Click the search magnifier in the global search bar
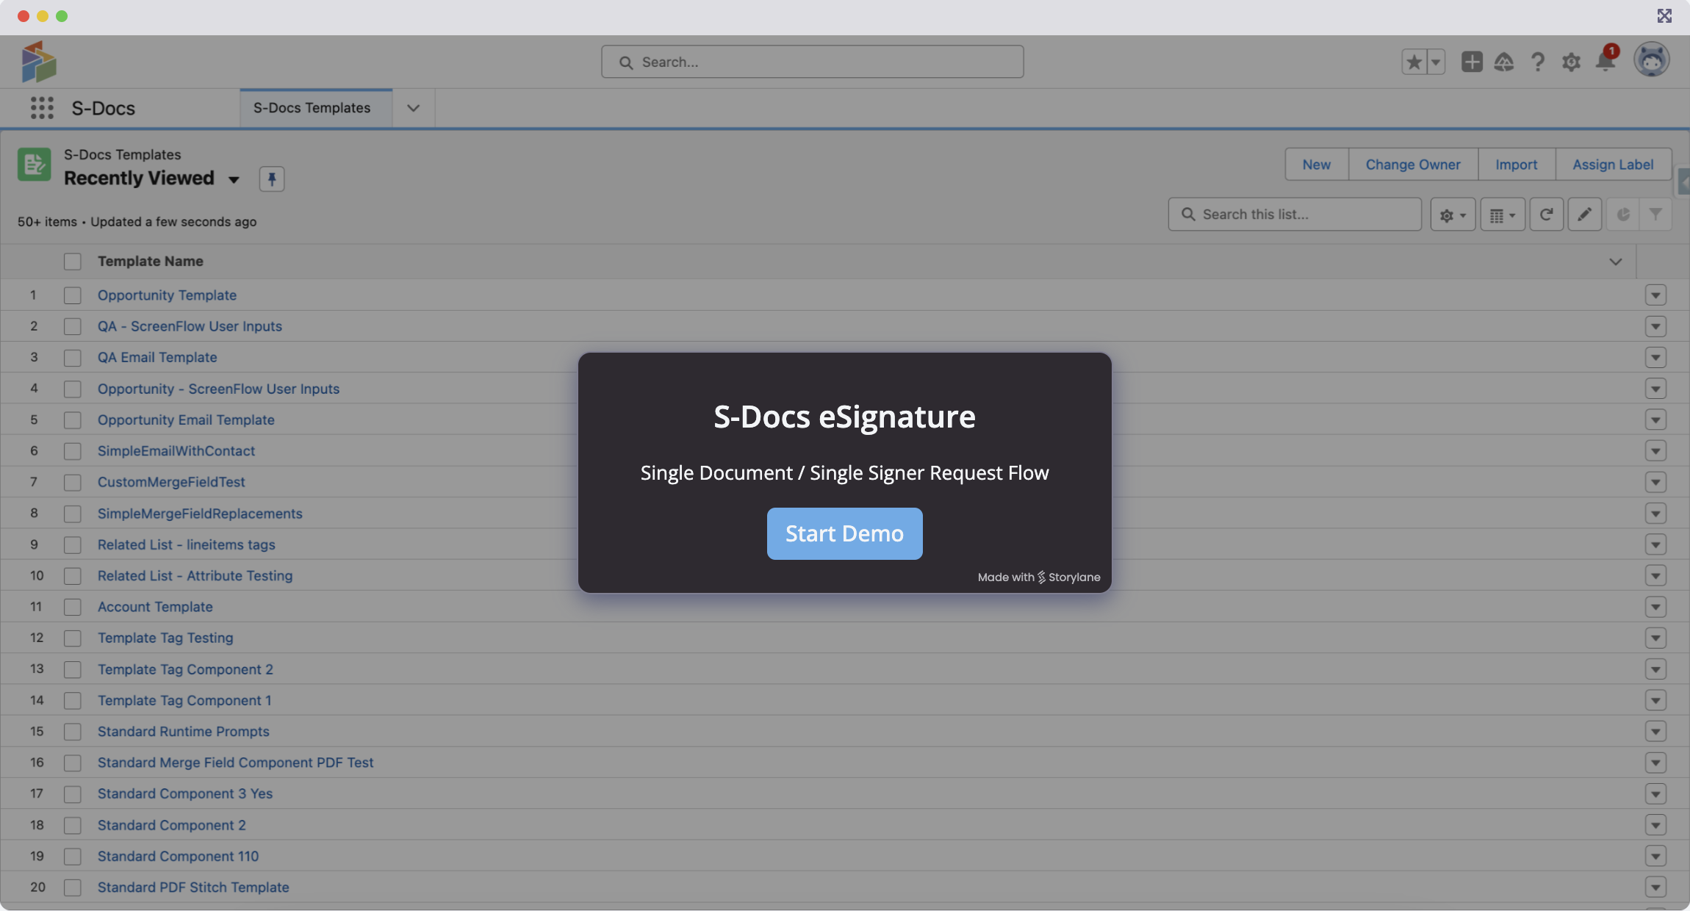 (626, 62)
